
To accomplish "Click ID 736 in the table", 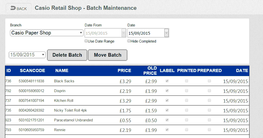I will 8,81.
